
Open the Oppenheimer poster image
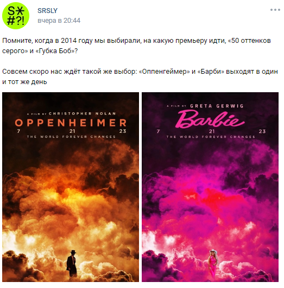coord(71,187)
